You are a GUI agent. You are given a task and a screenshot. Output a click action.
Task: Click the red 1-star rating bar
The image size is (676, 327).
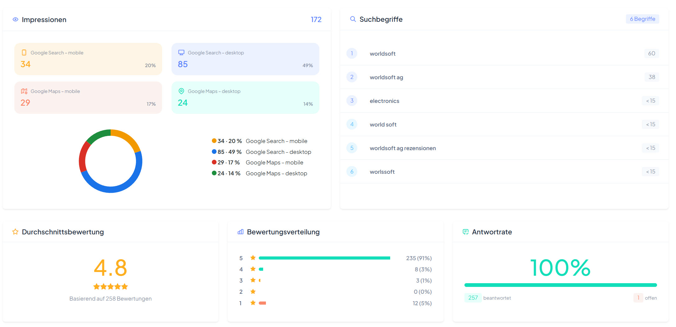click(x=262, y=303)
